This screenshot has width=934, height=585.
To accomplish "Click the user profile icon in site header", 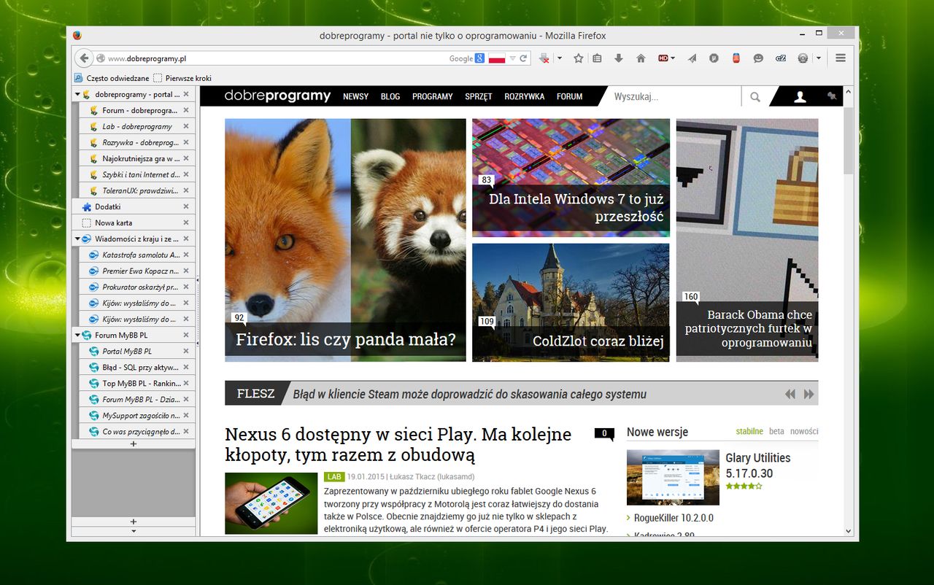I will 800,96.
